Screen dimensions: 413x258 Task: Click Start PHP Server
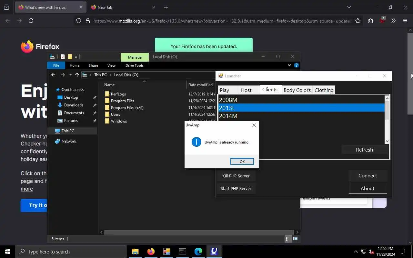pyautogui.click(x=236, y=189)
